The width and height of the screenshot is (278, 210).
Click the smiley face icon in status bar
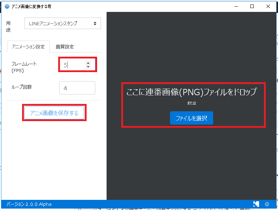[267, 204]
